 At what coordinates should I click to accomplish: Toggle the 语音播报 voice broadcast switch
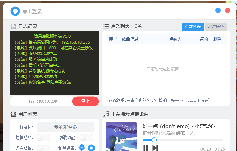43,148
